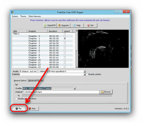Minimize the FreeStar Free DVD Ripper window
This screenshot has height=123, width=141.
[x=117, y=12]
